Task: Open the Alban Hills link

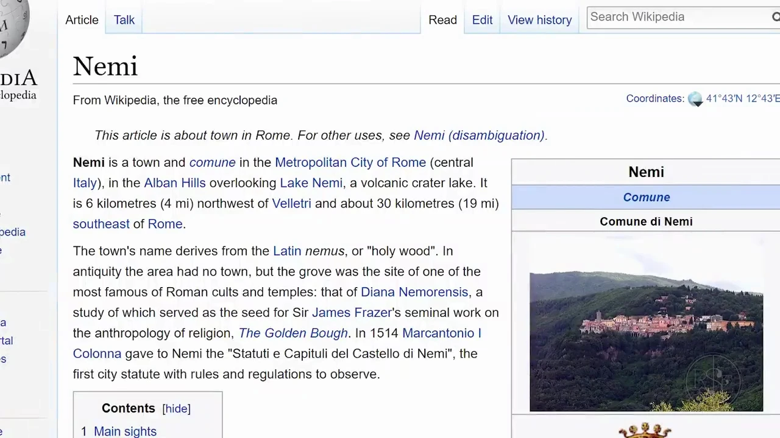Action: [175, 183]
